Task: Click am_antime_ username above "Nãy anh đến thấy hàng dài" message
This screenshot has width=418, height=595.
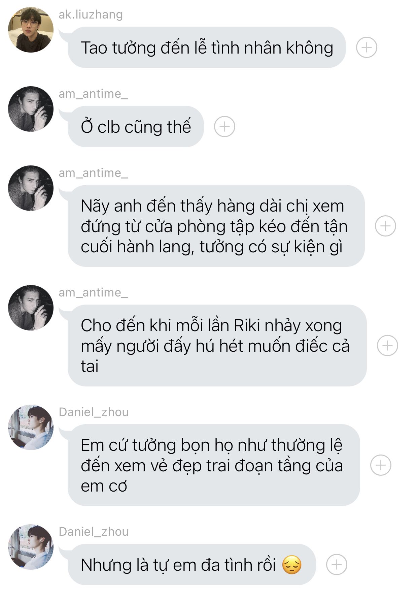Action: [x=93, y=173]
